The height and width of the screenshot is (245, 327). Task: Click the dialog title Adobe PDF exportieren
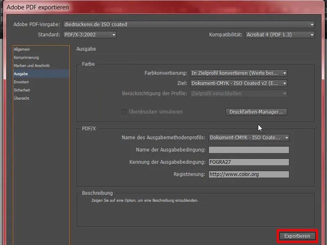pyautogui.click(x=38, y=7)
